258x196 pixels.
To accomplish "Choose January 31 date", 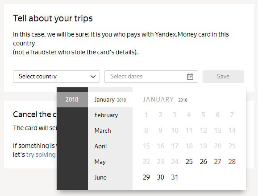I will tap(175, 177).
